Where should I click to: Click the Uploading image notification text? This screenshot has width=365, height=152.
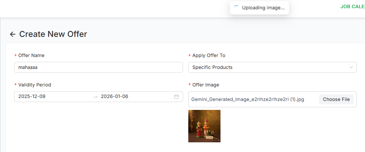[x=263, y=7]
